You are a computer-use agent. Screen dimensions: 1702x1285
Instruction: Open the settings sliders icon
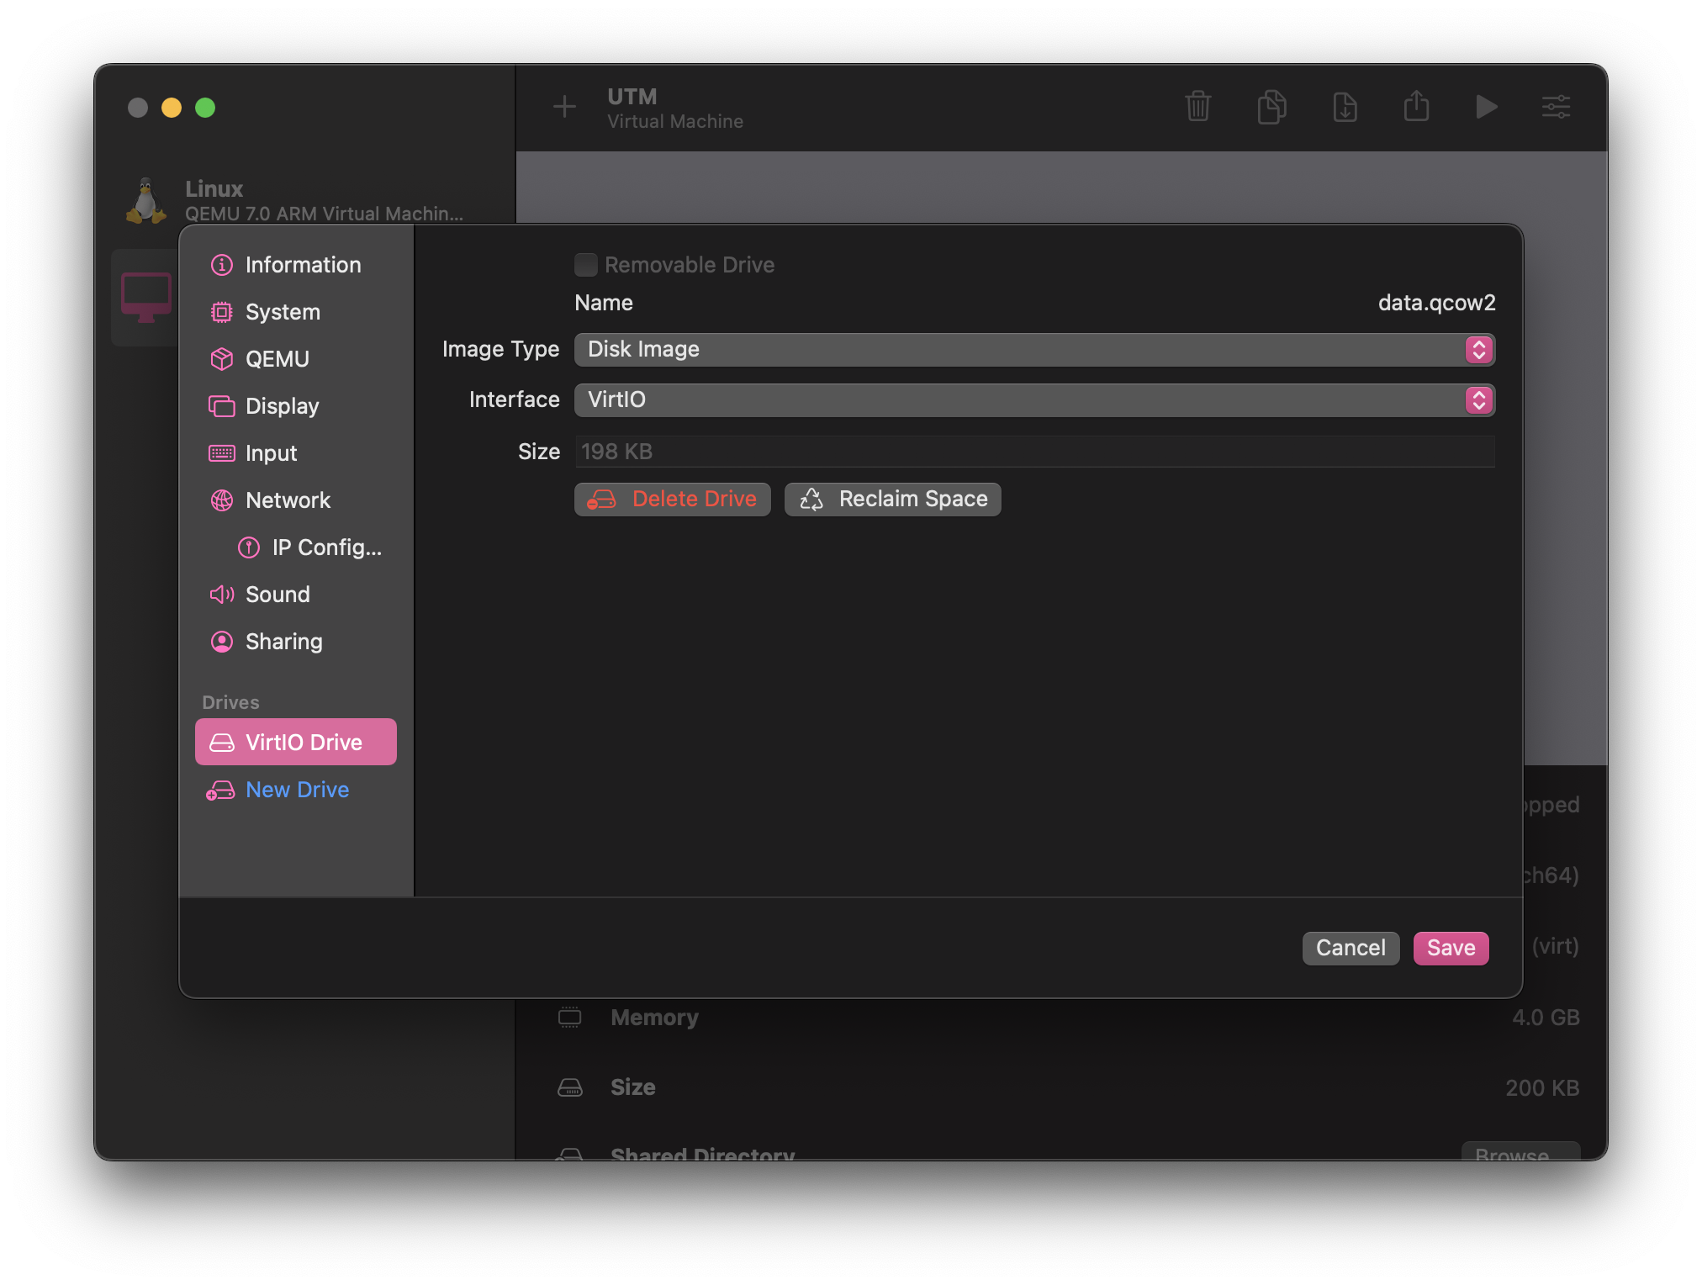(x=1556, y=107)
